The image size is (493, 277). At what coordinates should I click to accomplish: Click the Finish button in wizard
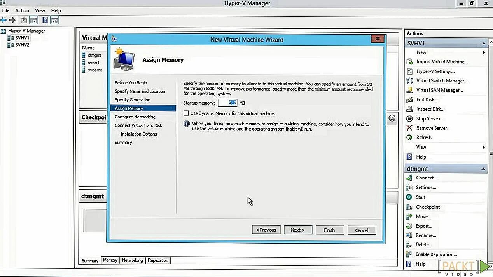(x=330, y=230)
